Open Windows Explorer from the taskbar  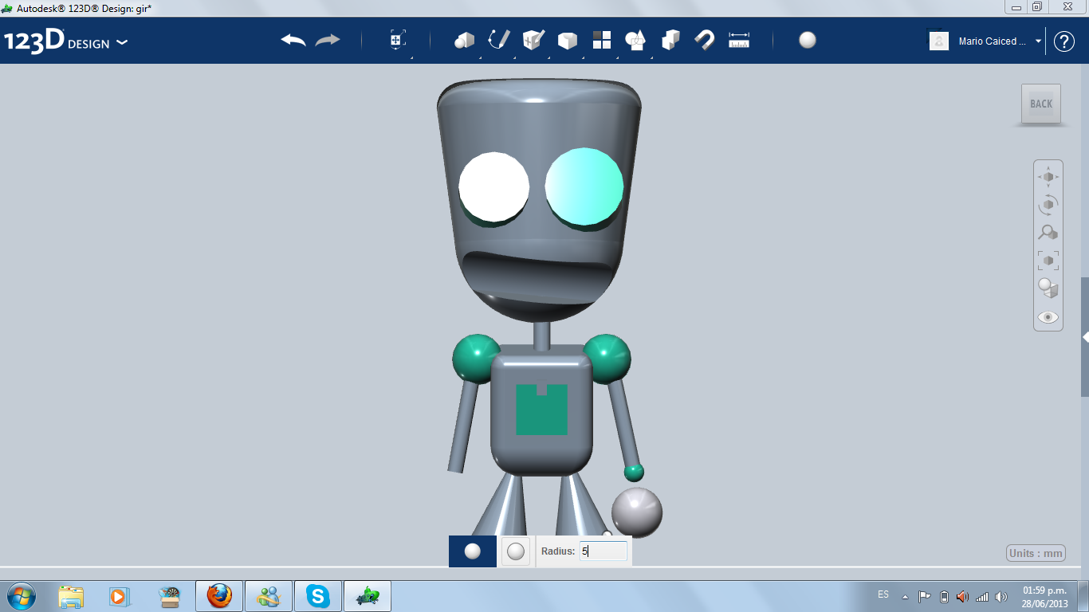71,596
